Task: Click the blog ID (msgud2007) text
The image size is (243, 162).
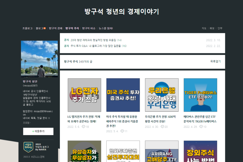Action: click(x=30, y=85)
